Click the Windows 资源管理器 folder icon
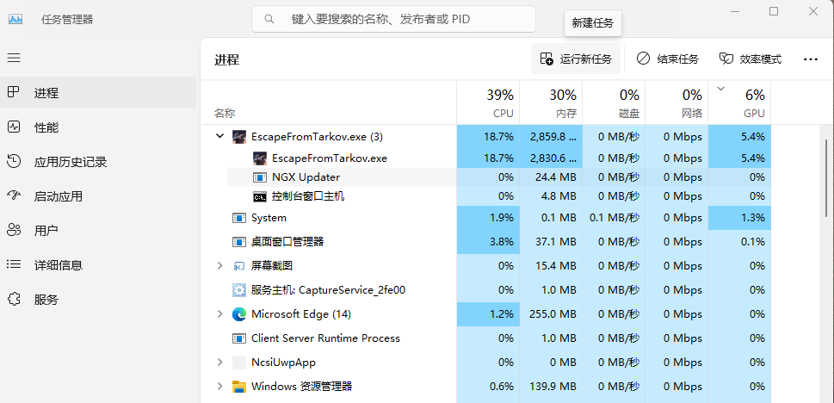Screen dimensions: 834x403 pos(238,387)
